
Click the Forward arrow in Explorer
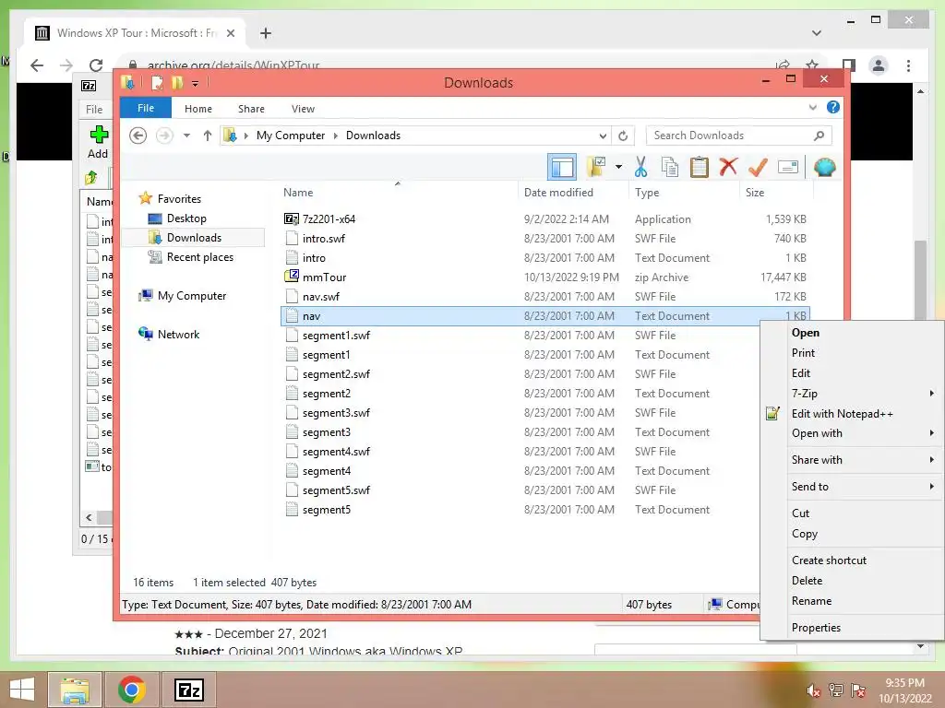click(164, 136)
